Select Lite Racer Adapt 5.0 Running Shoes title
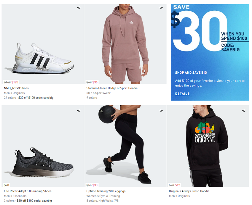This screenshot has height=205, width=252. coord(28,191)
